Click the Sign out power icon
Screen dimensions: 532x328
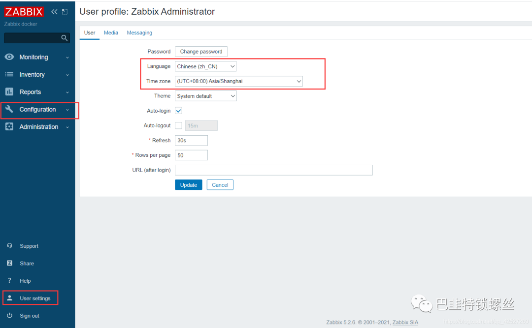[9, 316]
